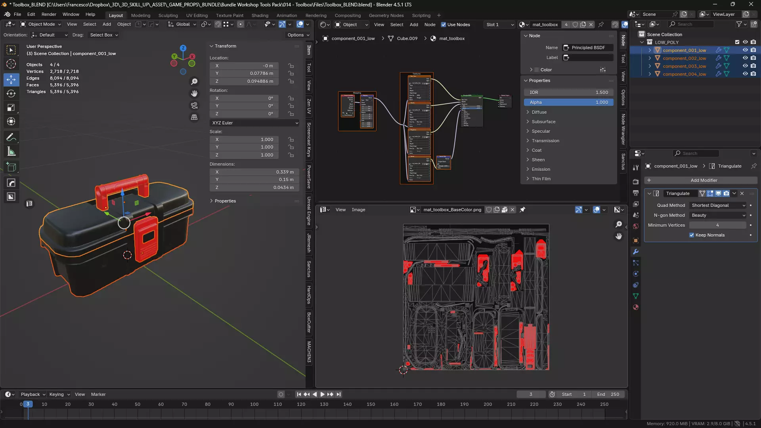Screen dimensions: 761x428
Task: Open the viewport Options button
Action: [298, 35]
